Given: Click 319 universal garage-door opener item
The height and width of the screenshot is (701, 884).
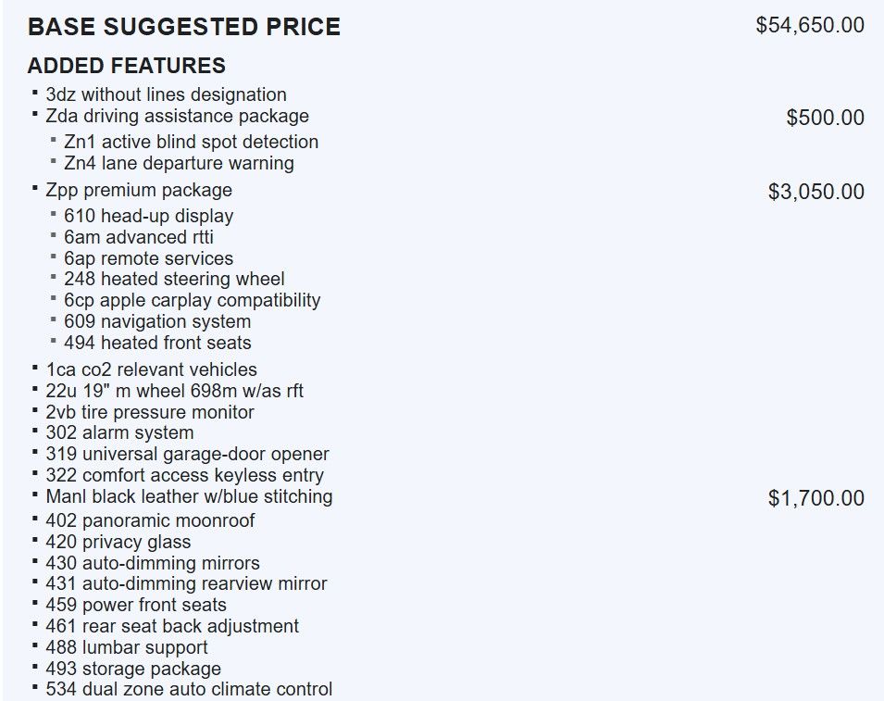Looking at the screenshot, I should [x=187, y=454].
